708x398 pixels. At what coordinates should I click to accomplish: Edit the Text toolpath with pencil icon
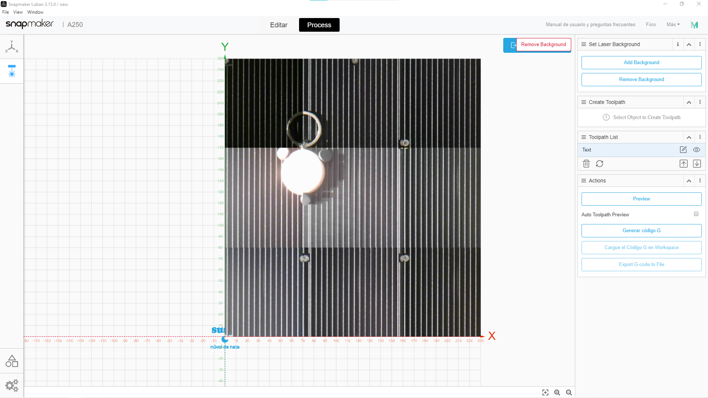point(683,150)
